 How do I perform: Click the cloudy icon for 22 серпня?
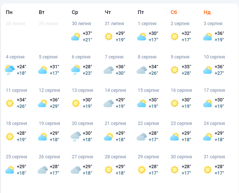point(142,137)
